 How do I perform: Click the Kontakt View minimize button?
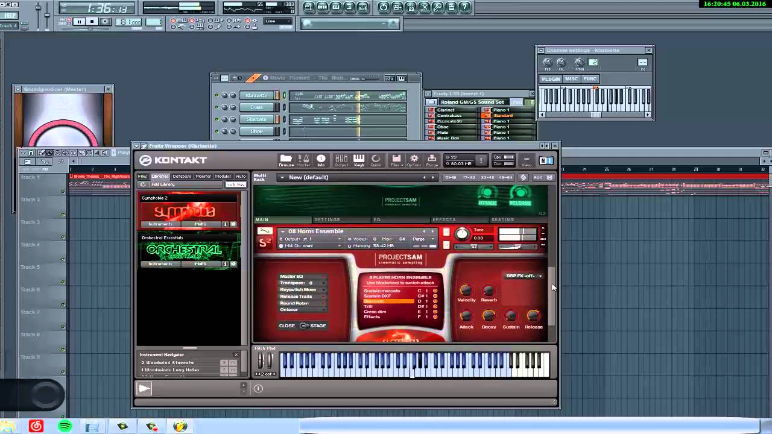click(527, 160)
